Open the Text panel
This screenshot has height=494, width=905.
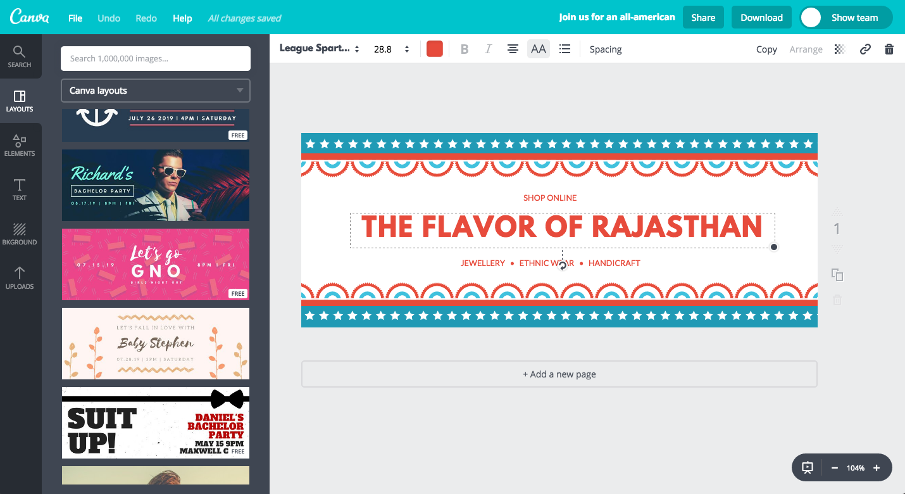(x=20, y=189)
